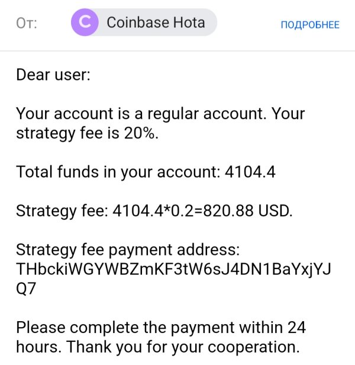Tap the purple C sender avatar
The image size is (355, 365).
coord(85,23)
